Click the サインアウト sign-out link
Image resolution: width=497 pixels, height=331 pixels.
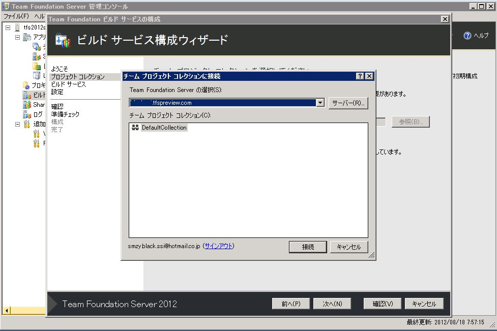click(x=219, y=246)
